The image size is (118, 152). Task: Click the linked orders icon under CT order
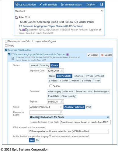coord(20,30)
